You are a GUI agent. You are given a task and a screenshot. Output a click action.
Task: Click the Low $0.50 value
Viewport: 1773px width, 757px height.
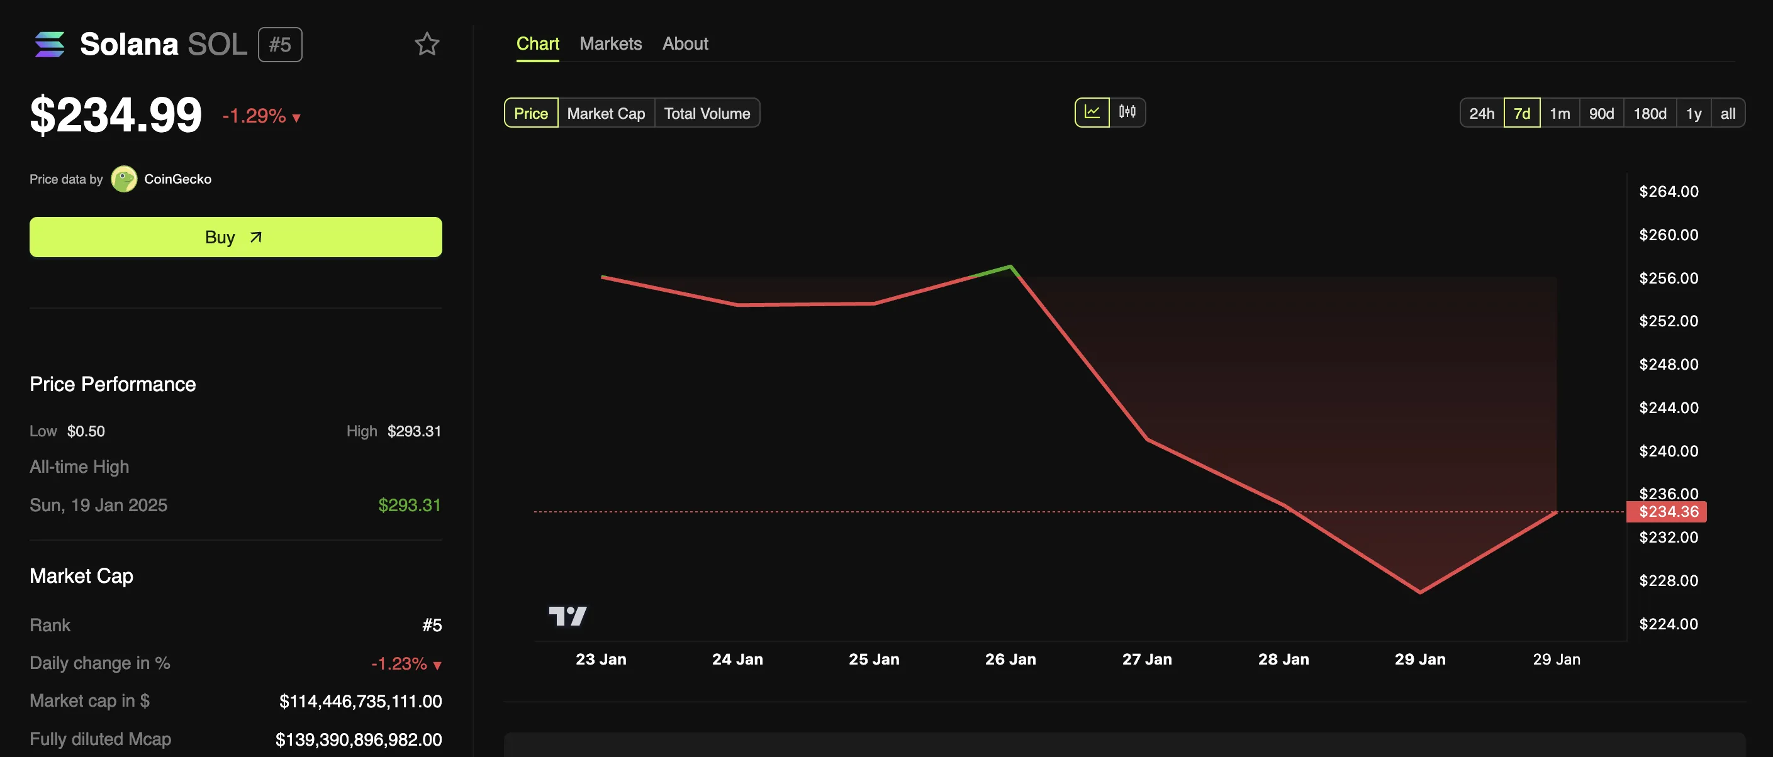(x=86, y=431)
